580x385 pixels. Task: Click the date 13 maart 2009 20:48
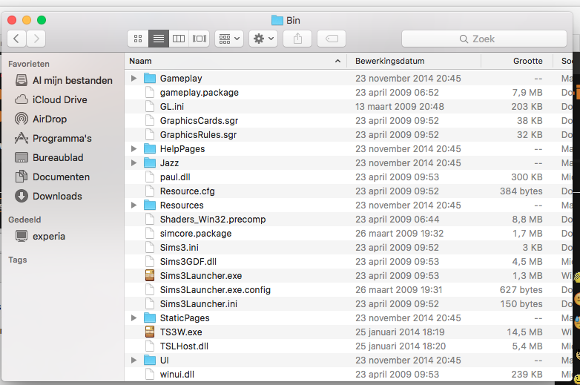click(400, 107)
